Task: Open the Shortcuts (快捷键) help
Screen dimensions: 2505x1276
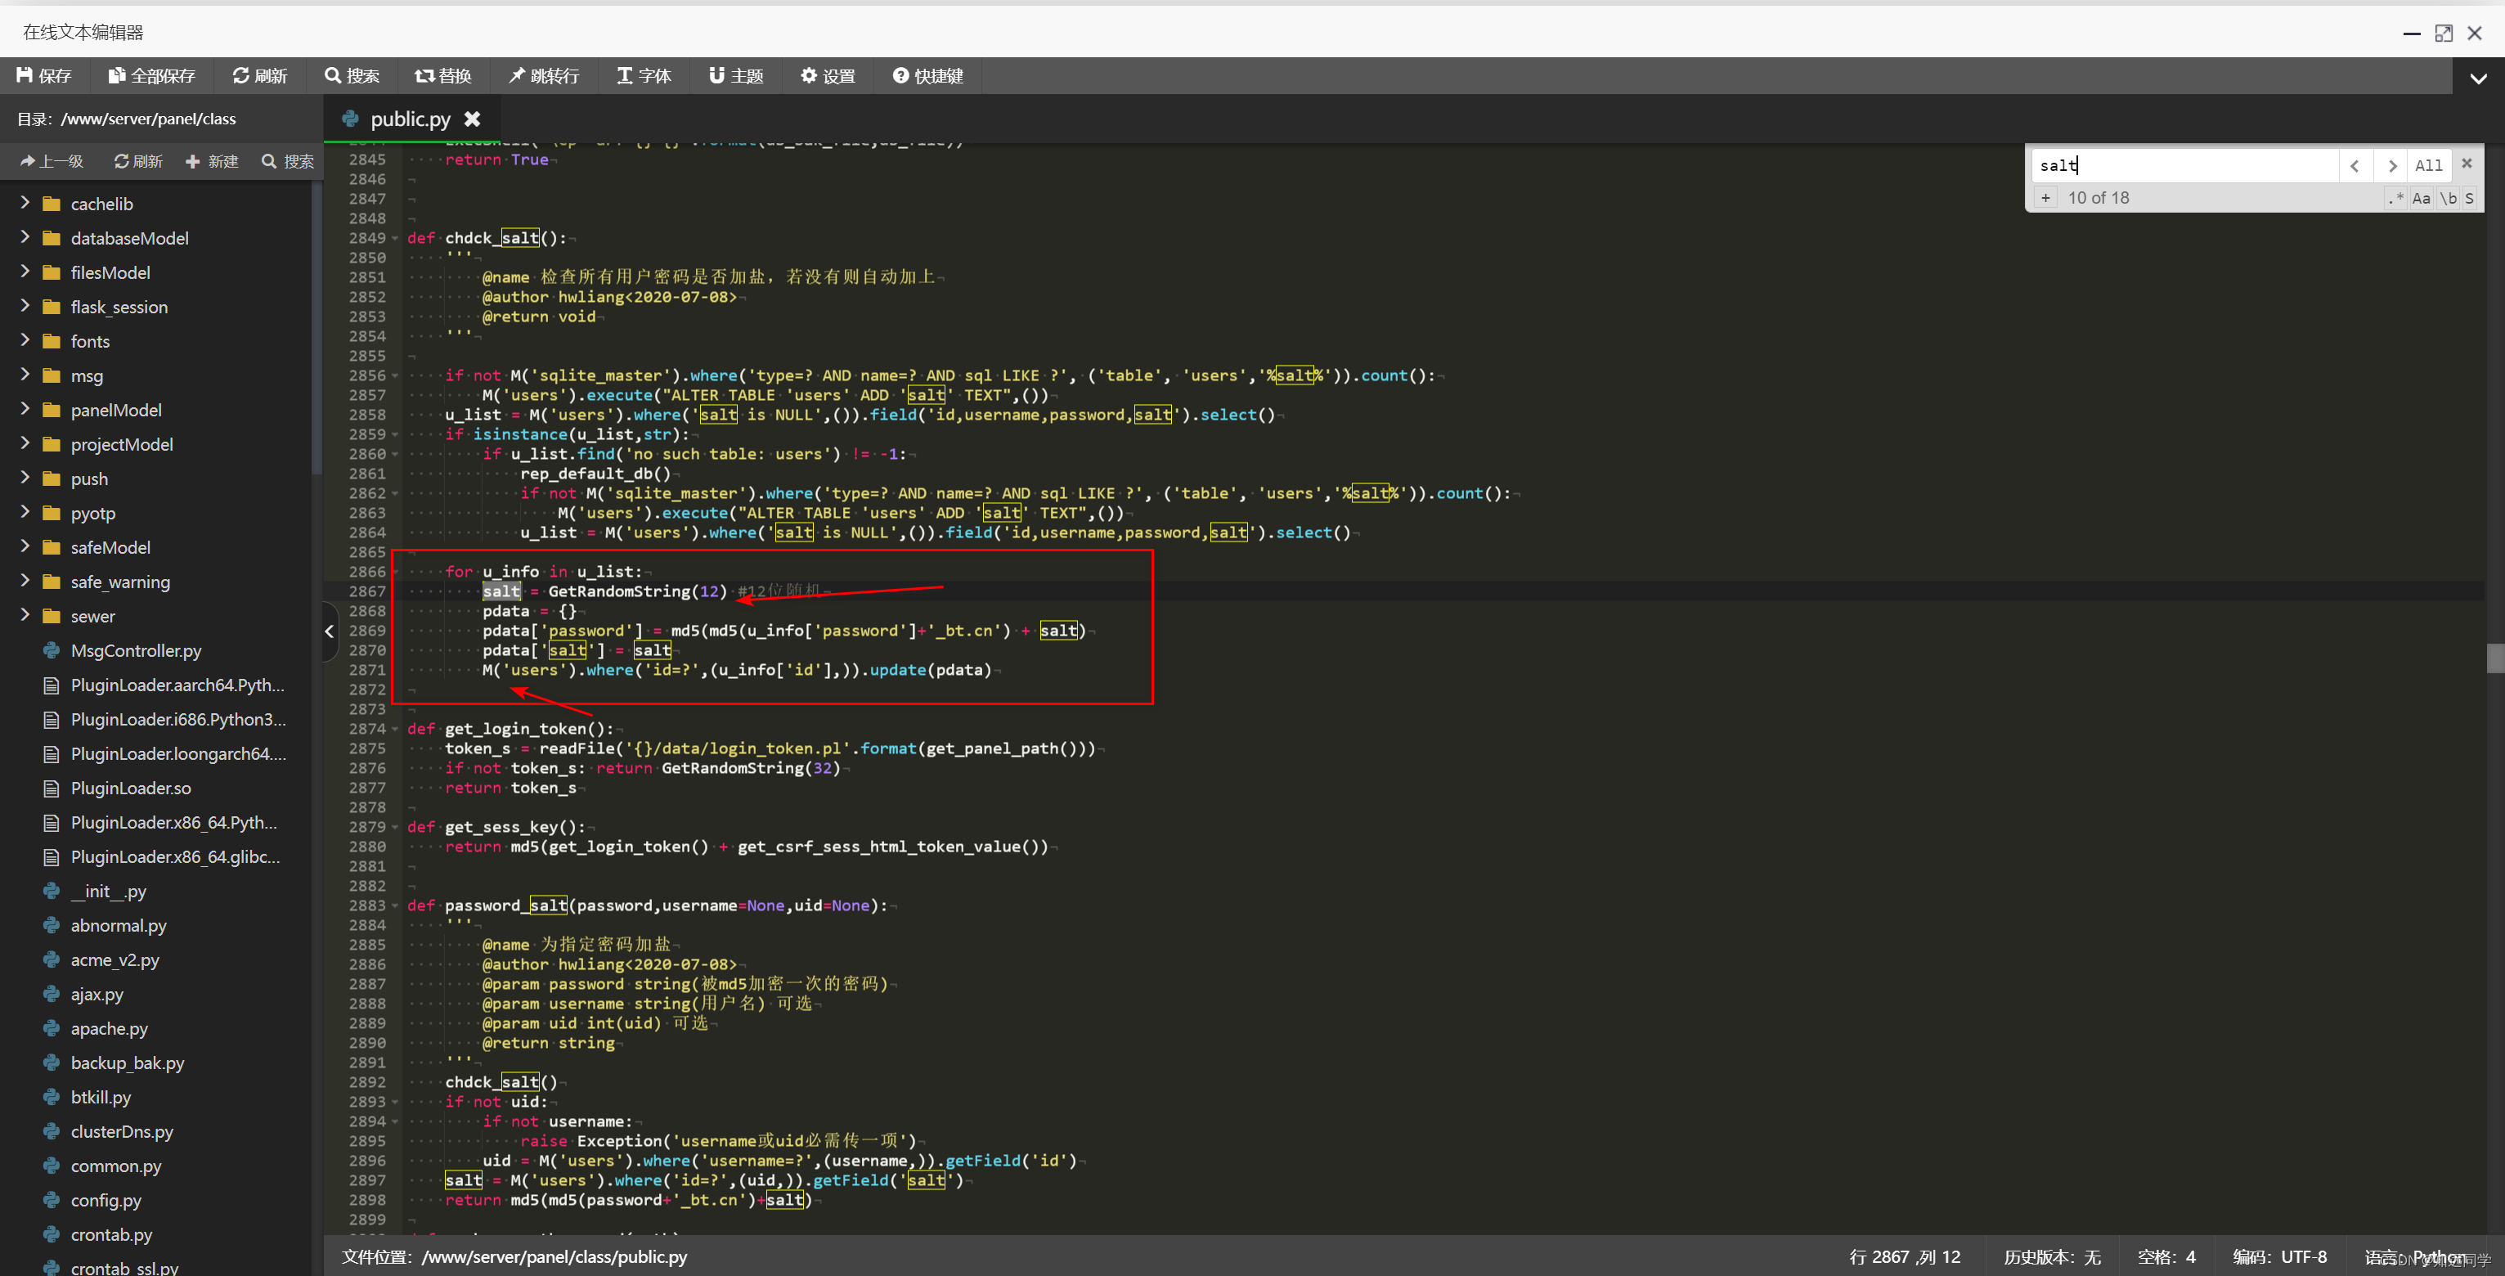Action: (x=927, y=76)
